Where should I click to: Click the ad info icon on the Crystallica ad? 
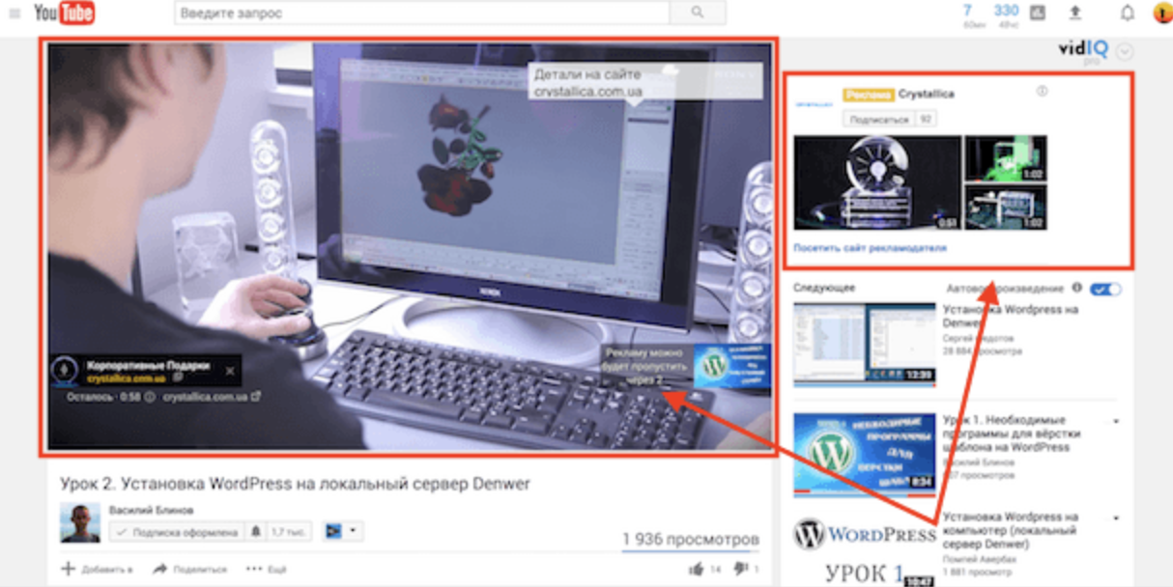click(x=1042, y=89)
